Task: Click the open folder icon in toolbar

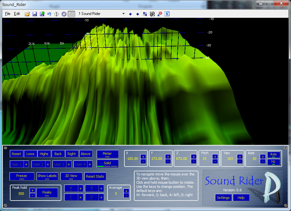Action: [x=27, y=14]
